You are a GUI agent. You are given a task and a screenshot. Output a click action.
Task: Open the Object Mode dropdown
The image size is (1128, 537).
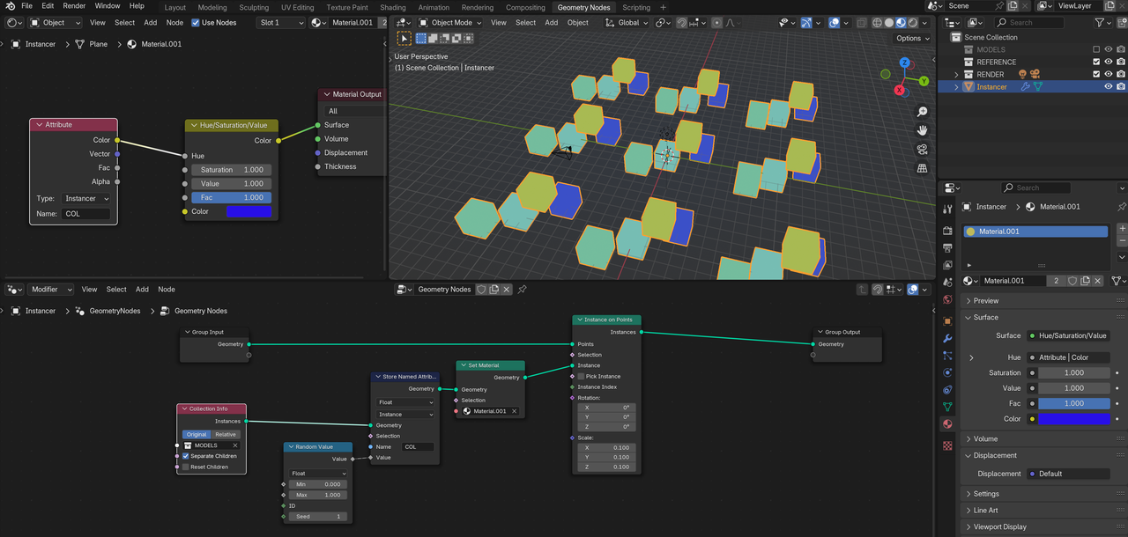click(451, 23)
